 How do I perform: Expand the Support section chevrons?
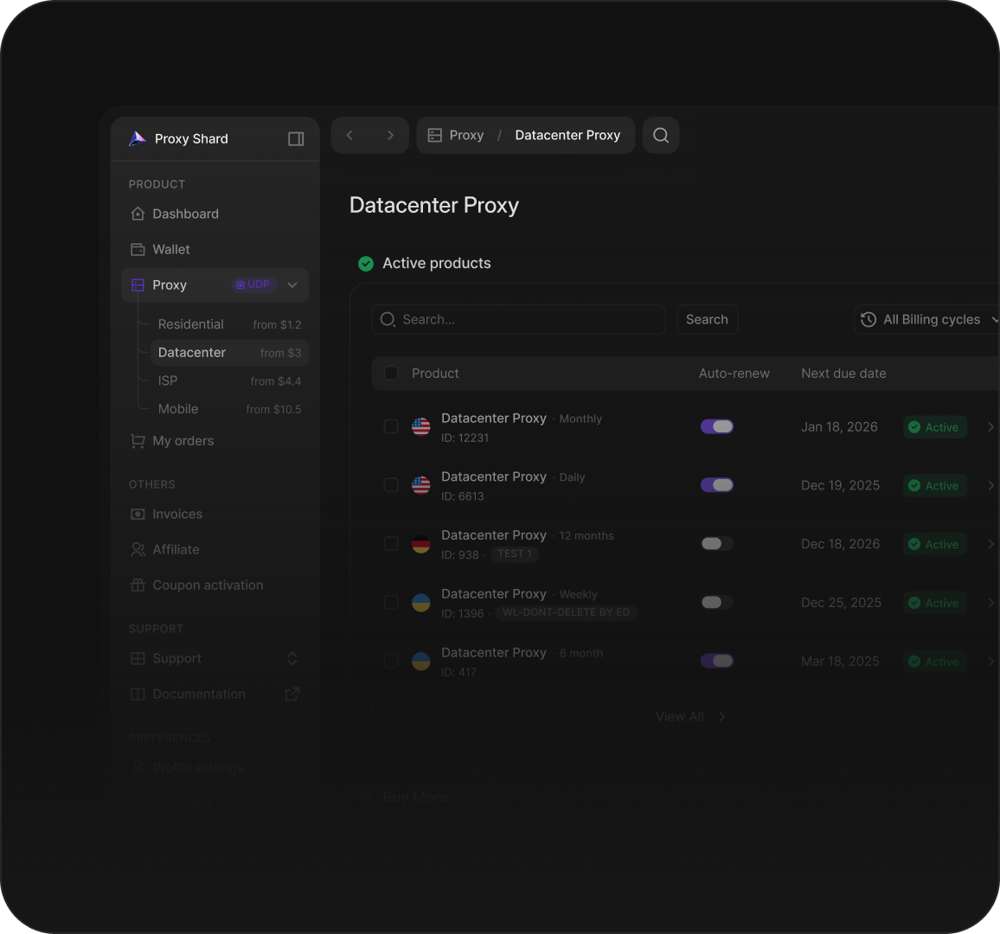click(292, 658)
